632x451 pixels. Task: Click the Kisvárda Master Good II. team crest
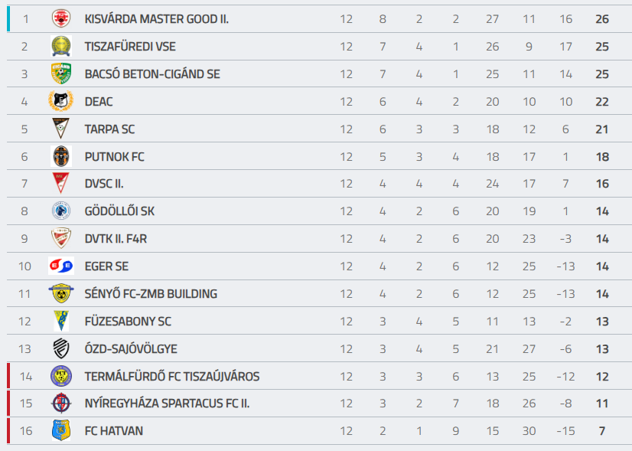point(60,19)
